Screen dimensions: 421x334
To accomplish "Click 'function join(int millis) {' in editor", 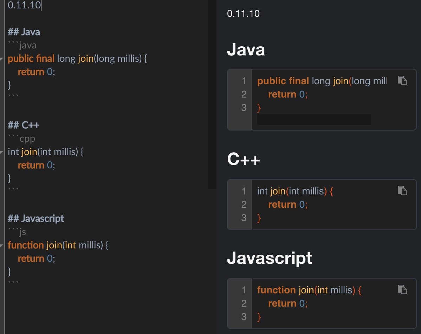I will coord(58,245).
